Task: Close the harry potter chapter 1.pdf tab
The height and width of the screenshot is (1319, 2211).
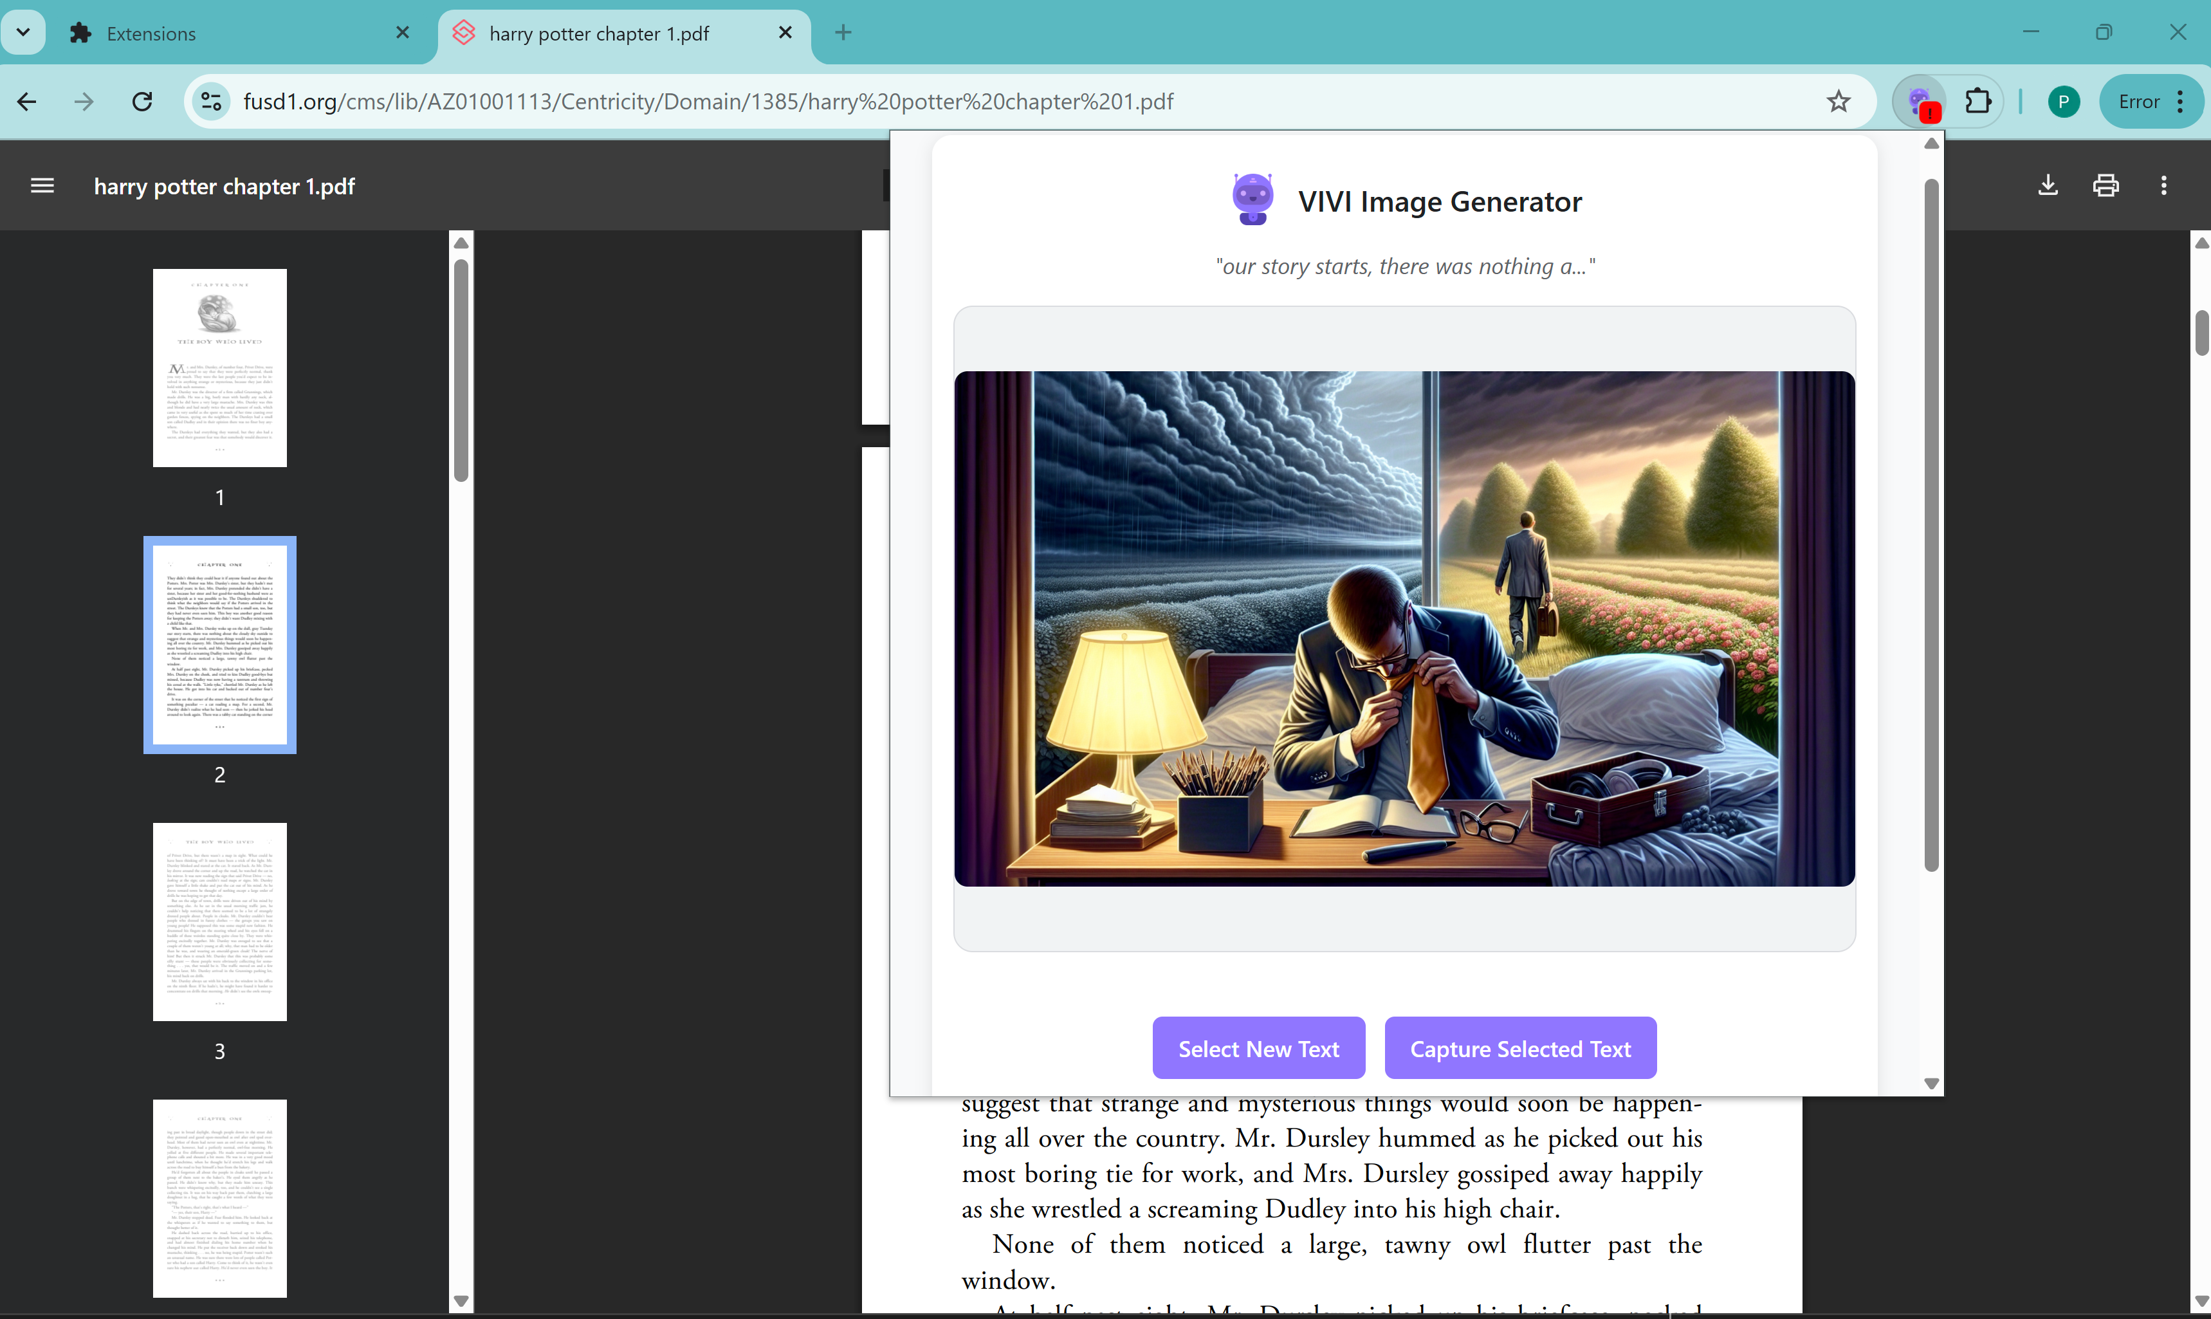Action: (x=785, y=33)
